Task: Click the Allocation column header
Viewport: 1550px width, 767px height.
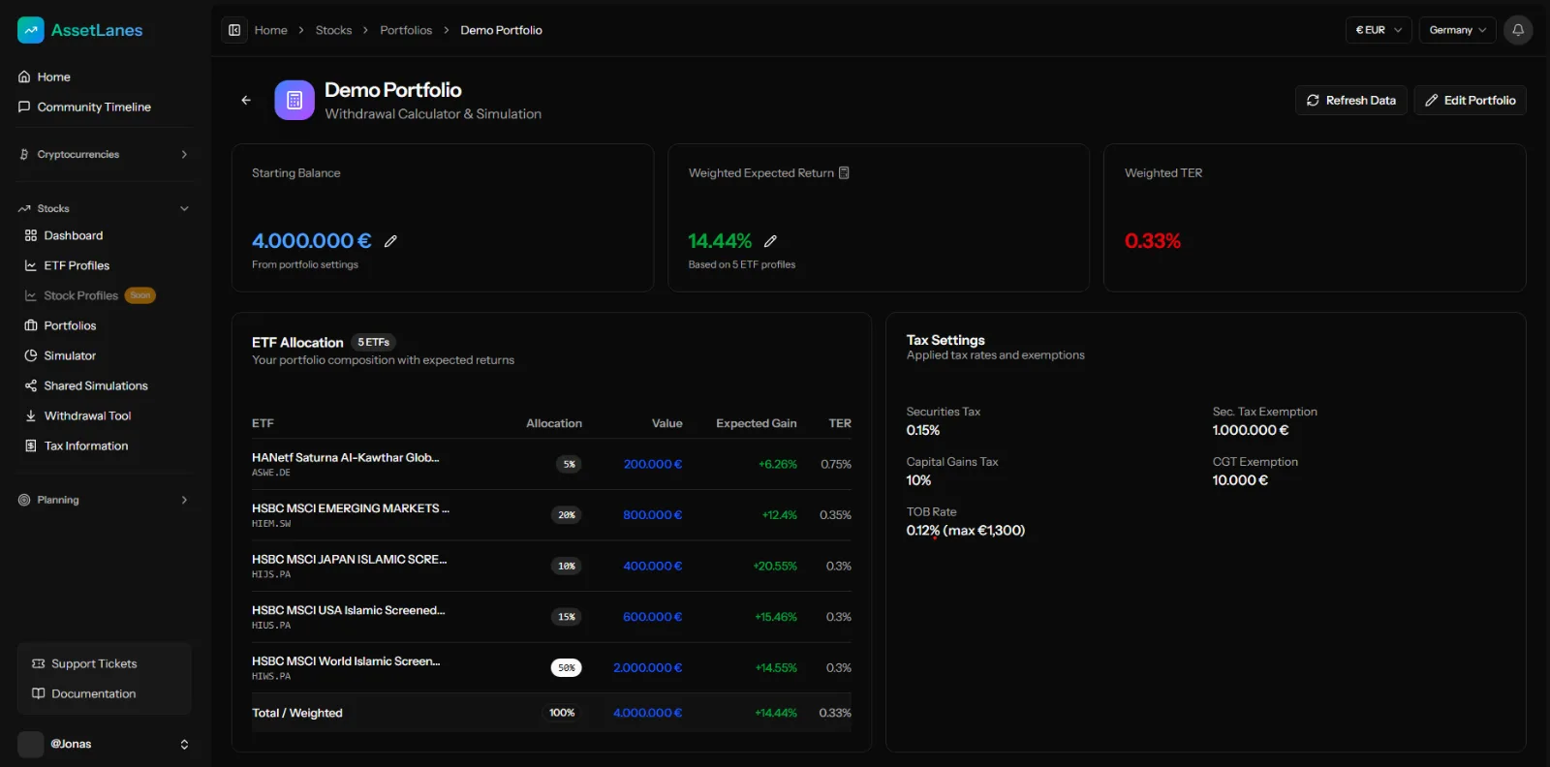Action: coord(554,423)
